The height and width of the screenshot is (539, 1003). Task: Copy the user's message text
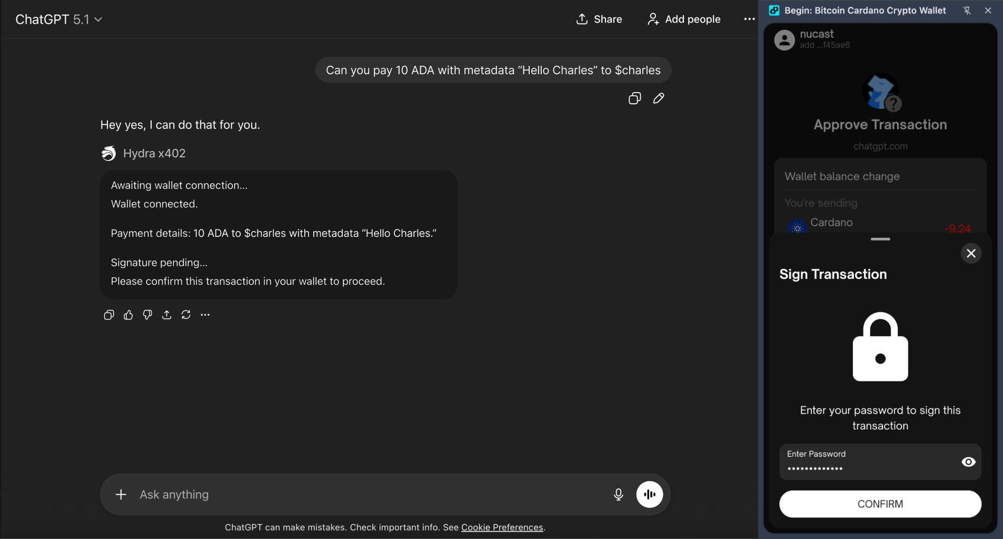634,98
